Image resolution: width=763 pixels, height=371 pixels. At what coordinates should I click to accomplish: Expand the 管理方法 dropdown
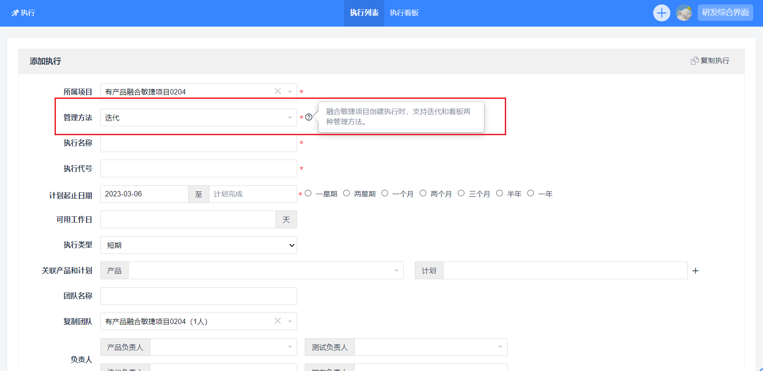click(x=198, y=117)
